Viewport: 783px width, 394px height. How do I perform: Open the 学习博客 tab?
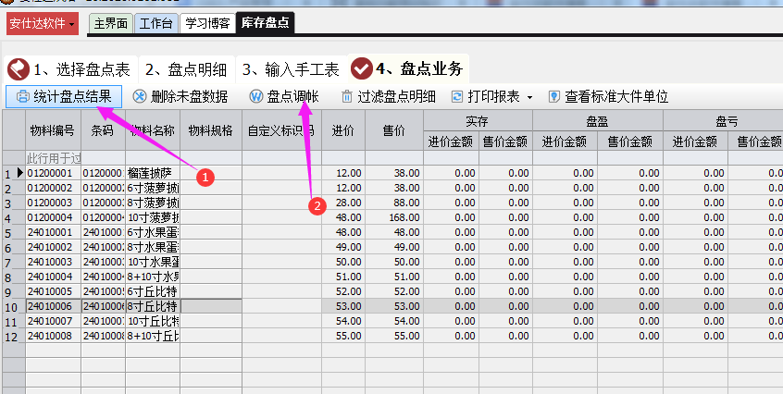tap(207, 23)
